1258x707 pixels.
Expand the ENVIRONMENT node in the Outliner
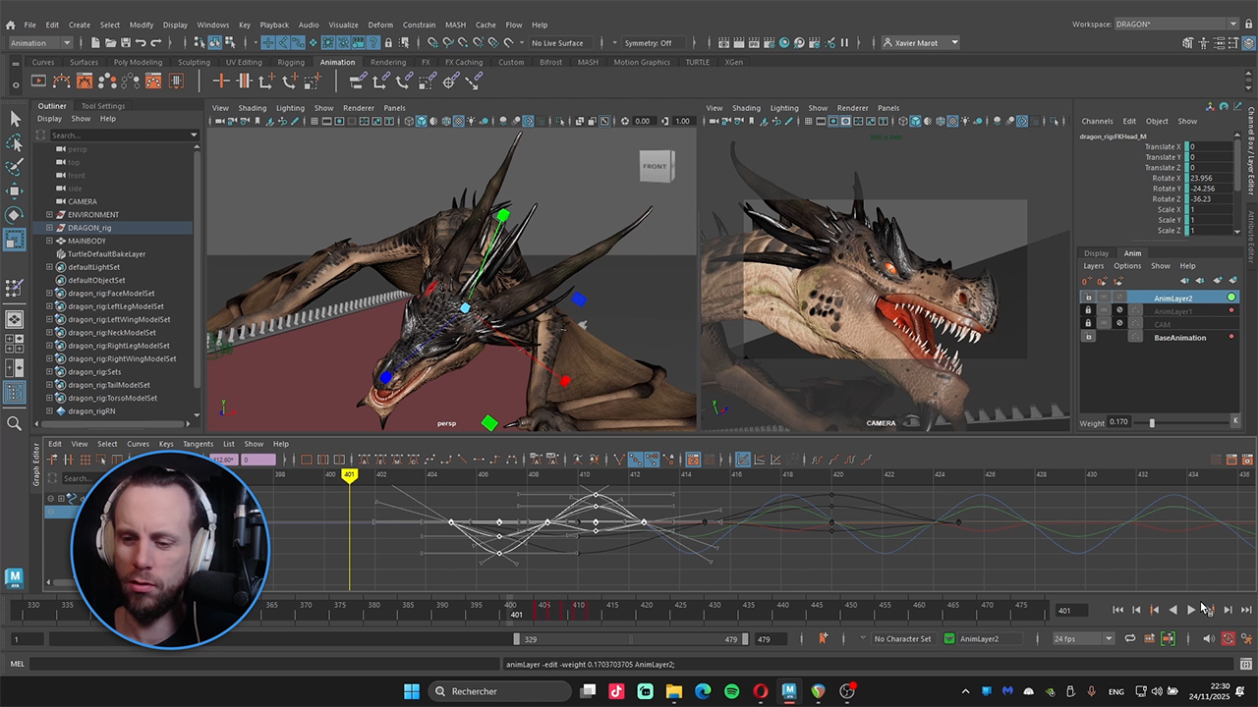pyautogui.click(x=49, y=214)
